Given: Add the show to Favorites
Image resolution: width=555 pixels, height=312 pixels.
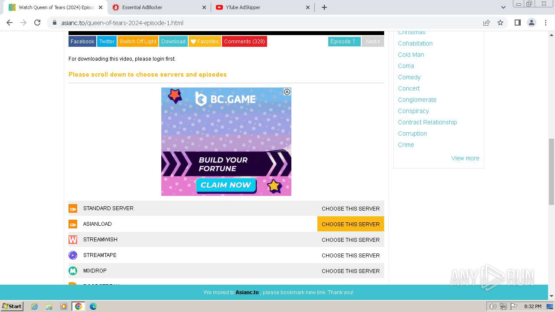Looking at the screenshot, I should click(x=205, y=42).
